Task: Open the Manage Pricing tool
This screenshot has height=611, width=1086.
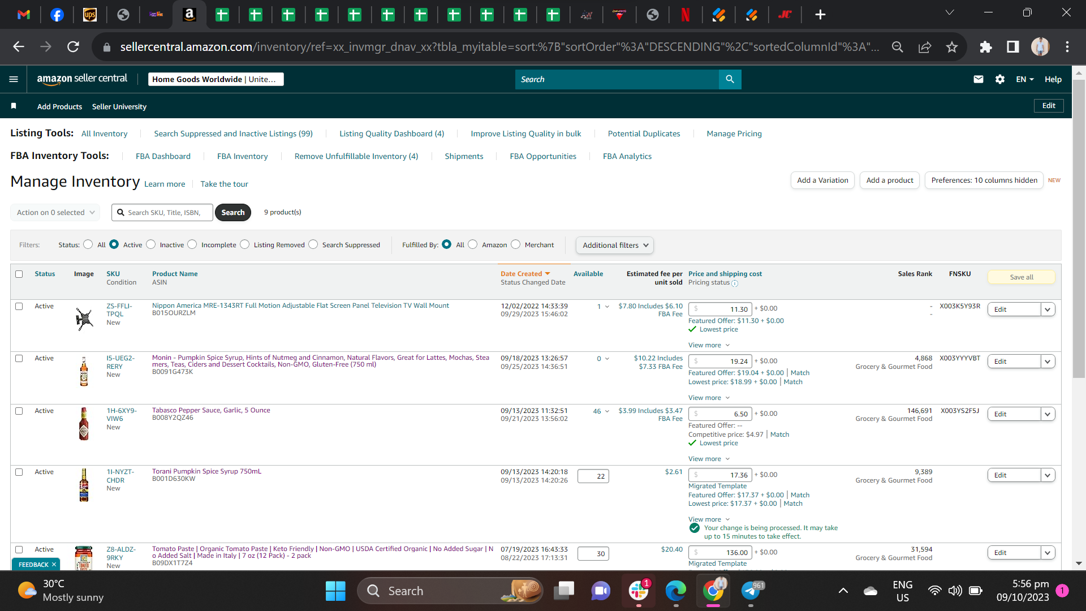Action: 734,134
